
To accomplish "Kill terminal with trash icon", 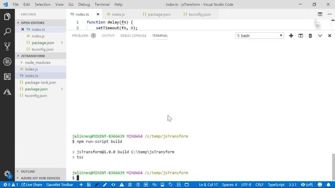I will tap(310, 36).
